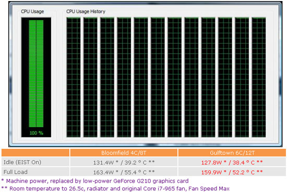This screenshot has height=192, width=287.
Task: Click the red '159.9W * / 52.2 ° C **' cell
Action: 232,172
